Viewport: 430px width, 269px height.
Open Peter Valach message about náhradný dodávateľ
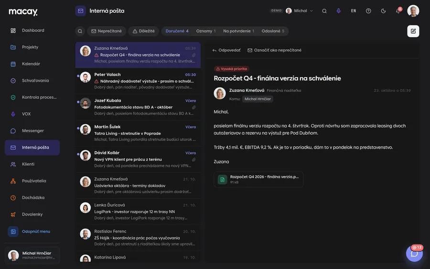(x=138, y=81)
